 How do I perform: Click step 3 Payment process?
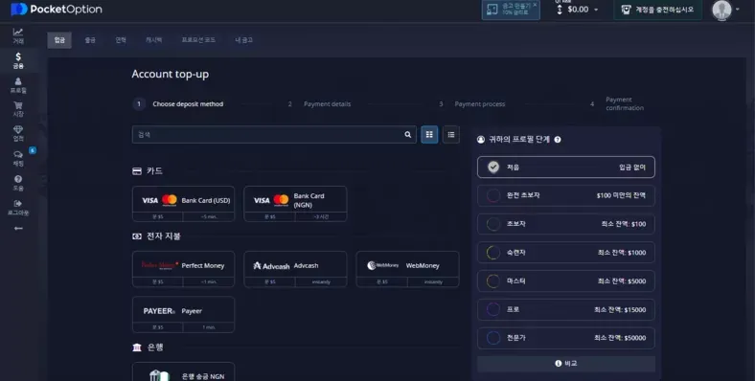[x=471, y=104]
